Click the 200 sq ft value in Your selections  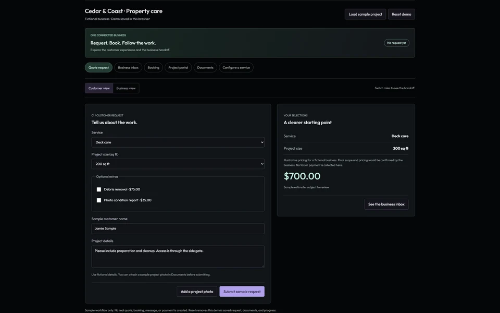(401, 148)
